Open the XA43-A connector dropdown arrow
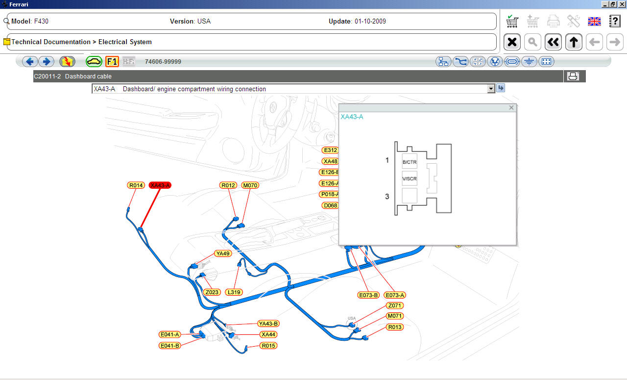This screenshot has width=627, height=380. coord(491,89)
